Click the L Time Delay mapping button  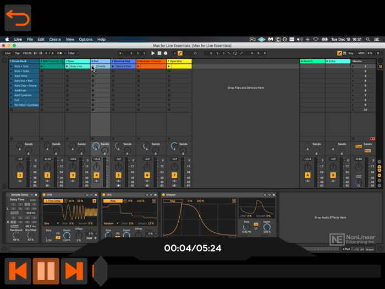coord(53,201)
